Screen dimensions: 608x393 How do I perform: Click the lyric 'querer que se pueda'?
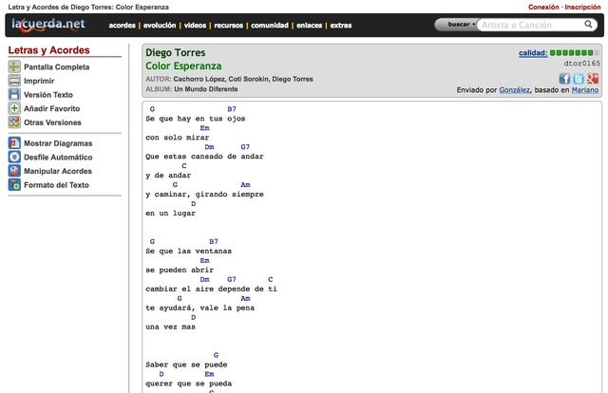[189, 384]
